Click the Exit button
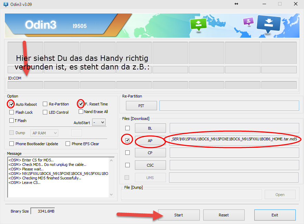This screenshot has height=224, width=304. pyautogui.click(x=275, y=215)
